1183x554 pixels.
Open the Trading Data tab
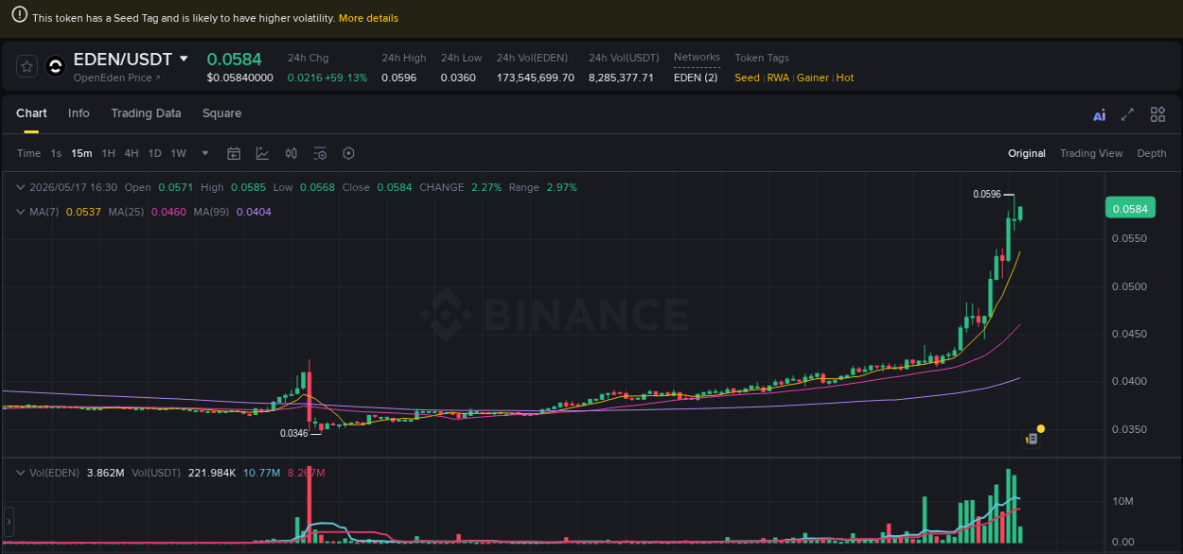tap(146, 113)
